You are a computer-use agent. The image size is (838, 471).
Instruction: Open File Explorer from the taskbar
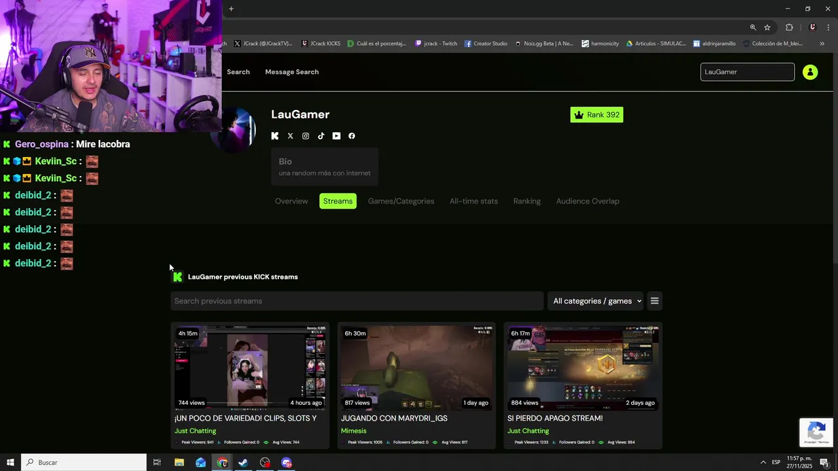[x=179, y=462]
